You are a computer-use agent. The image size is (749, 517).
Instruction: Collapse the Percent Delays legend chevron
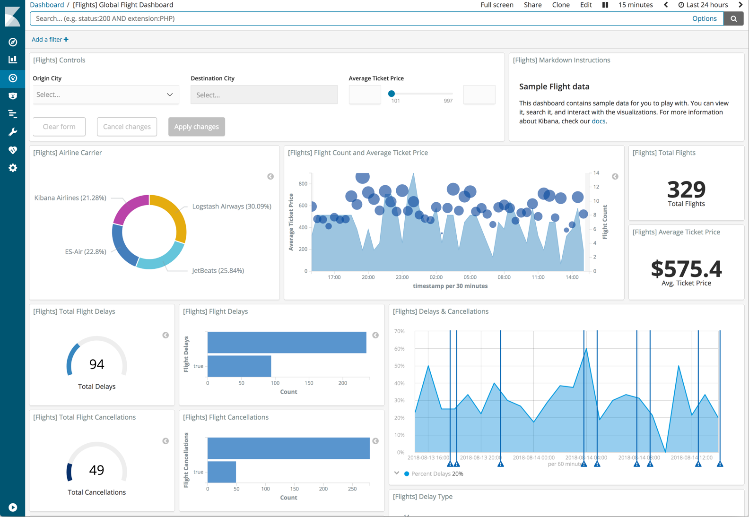click(x=397, y=473)
